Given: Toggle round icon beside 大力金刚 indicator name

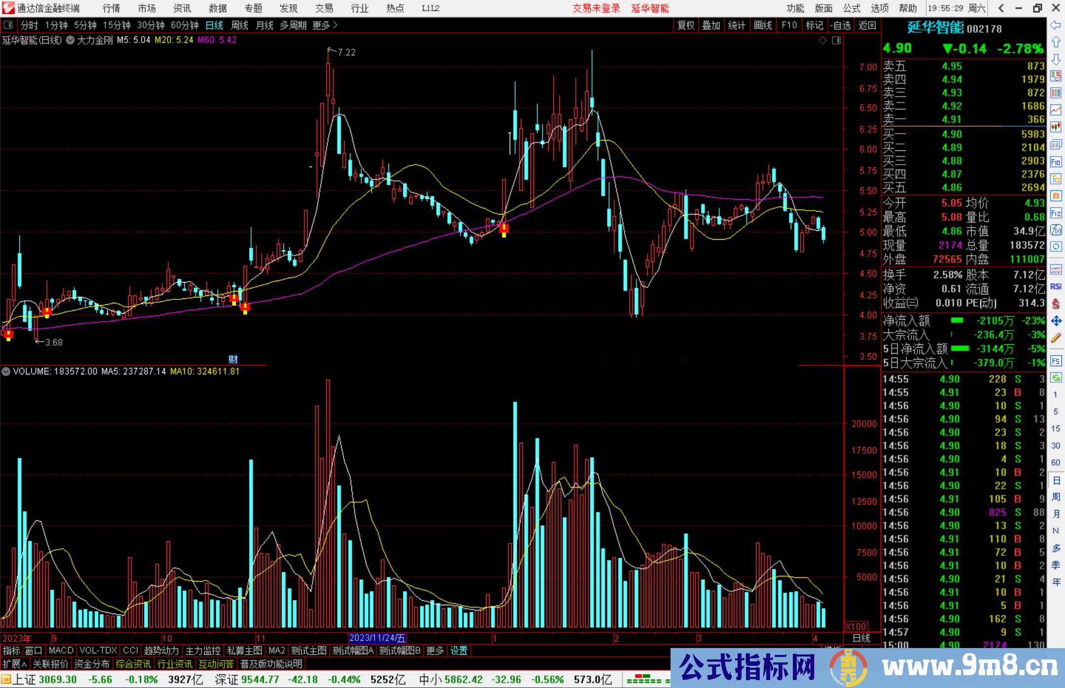Looking at the screenshot, I should pyautogui.click(x=70, y=40).
